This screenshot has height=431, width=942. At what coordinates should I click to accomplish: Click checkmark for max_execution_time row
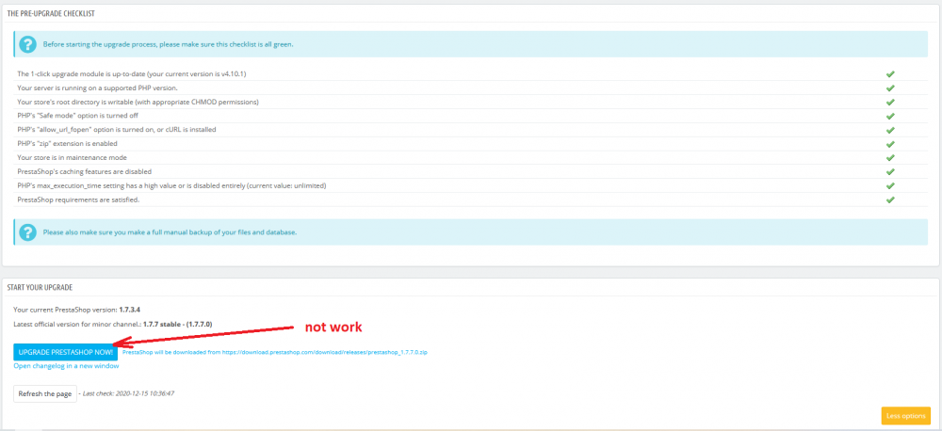890,185
